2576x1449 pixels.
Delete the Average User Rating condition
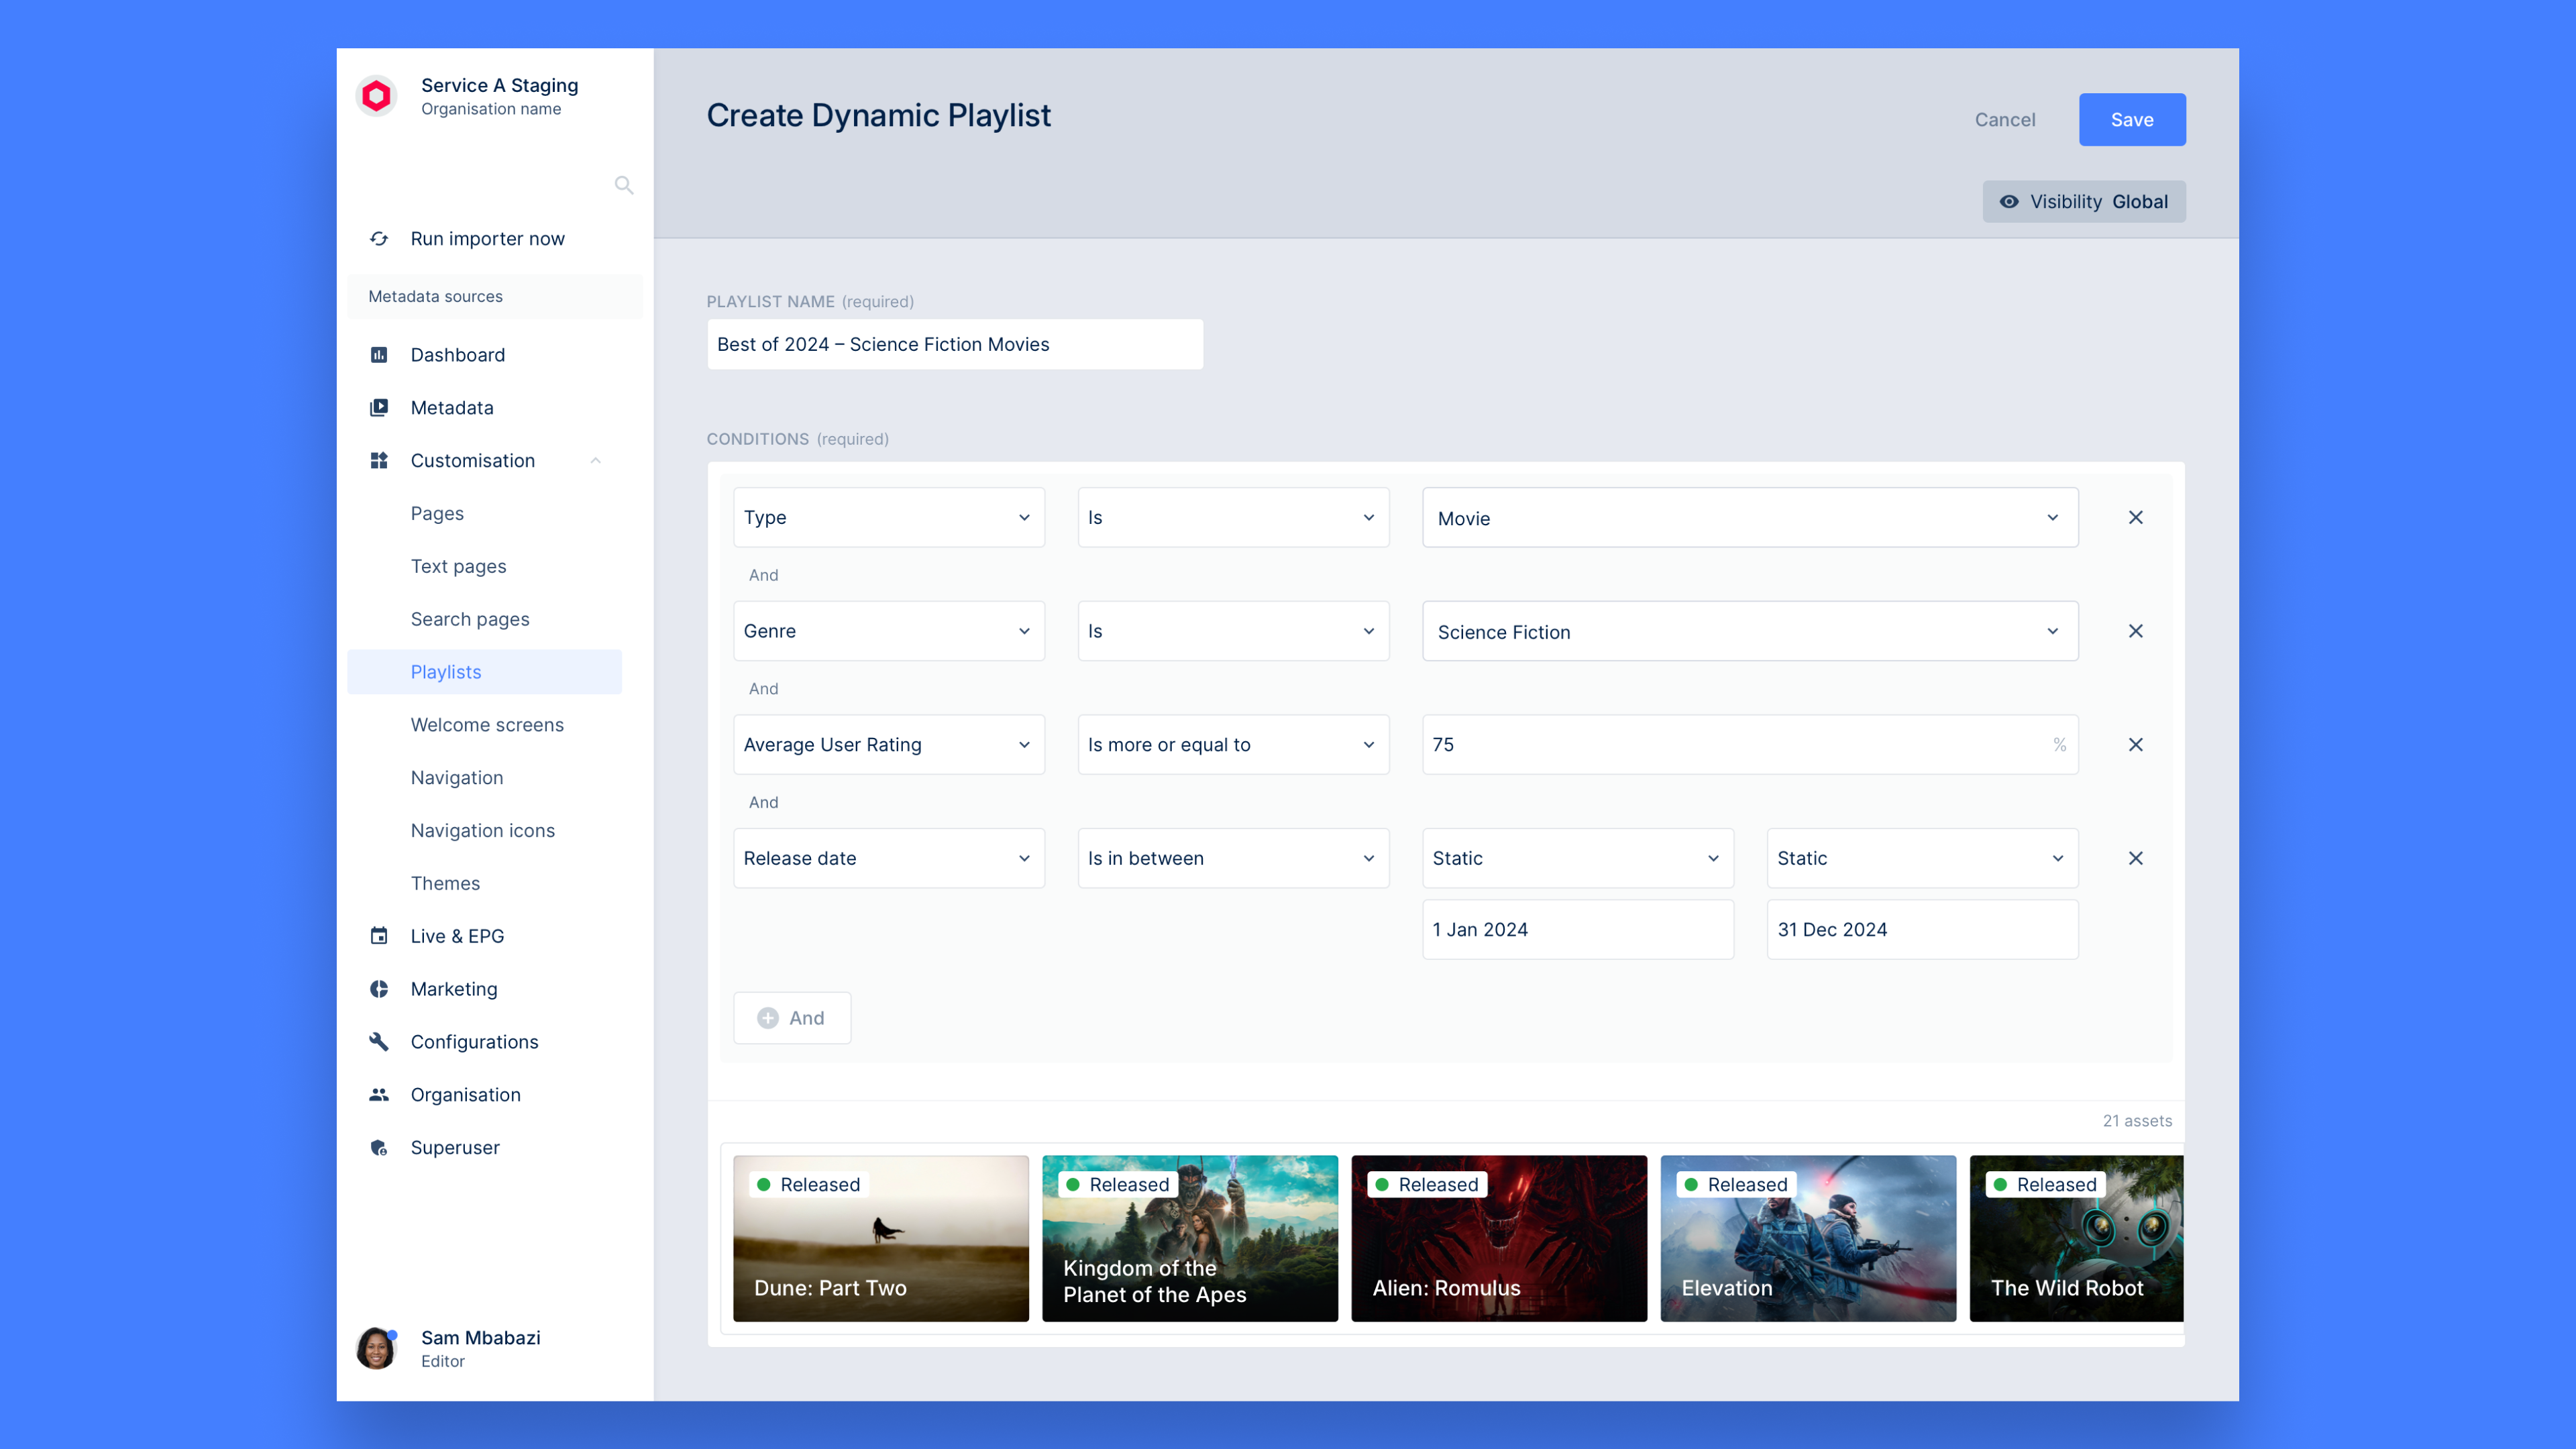(x=2135, y=745)
